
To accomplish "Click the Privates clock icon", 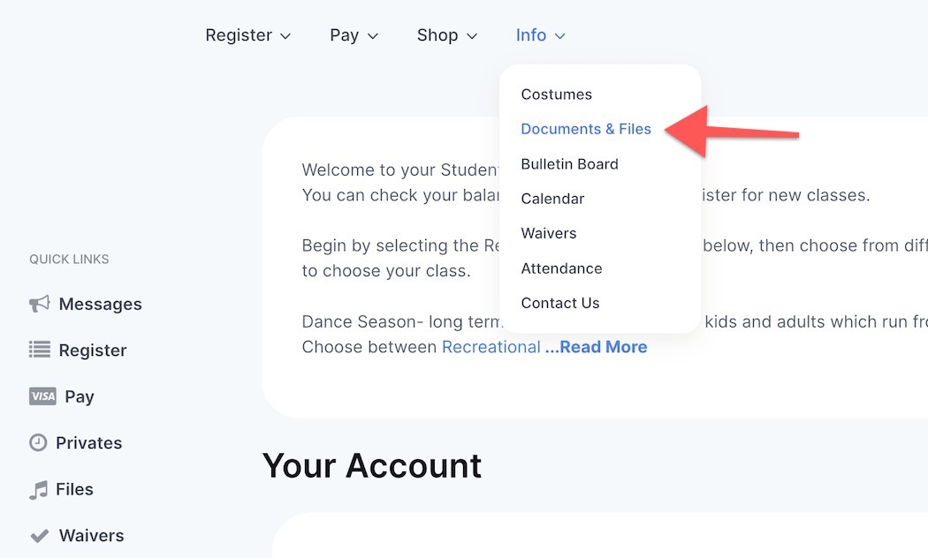I will click(38, 443).
